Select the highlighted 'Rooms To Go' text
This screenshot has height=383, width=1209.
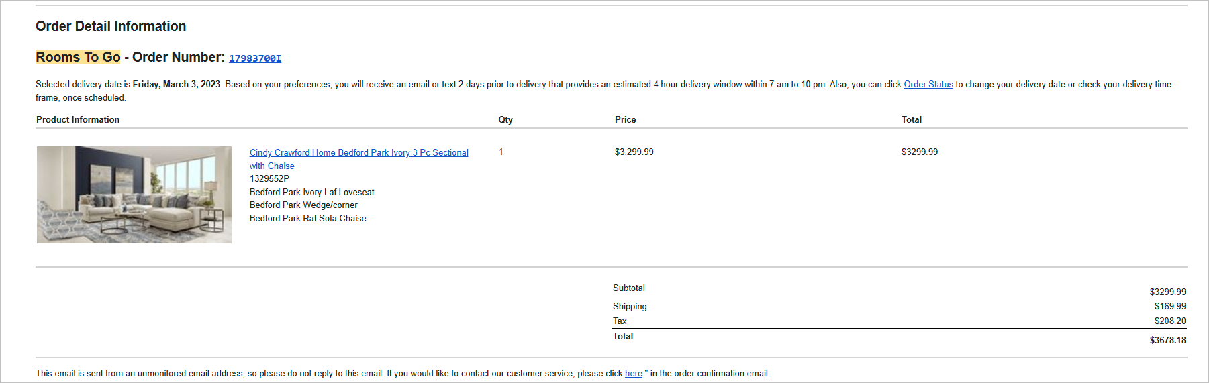(x=78, y=57)
